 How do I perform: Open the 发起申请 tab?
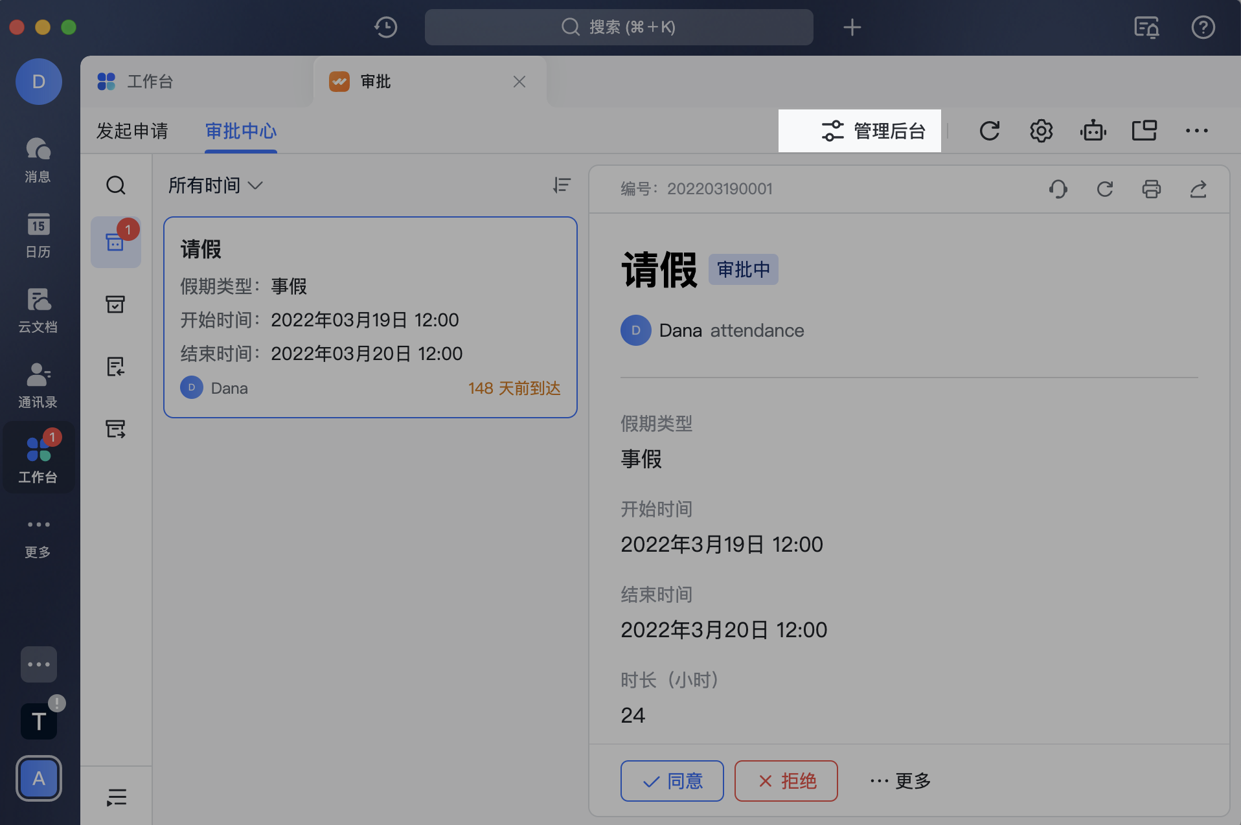coord(132,131)
